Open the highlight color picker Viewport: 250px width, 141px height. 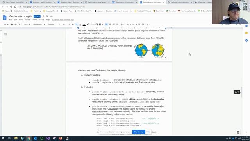(88, 24)
